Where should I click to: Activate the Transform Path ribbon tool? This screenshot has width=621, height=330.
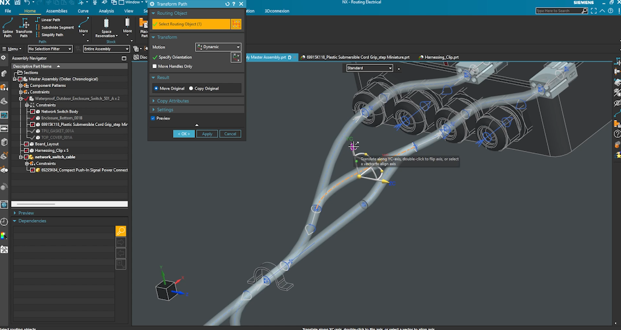click(x=24, y=27)
